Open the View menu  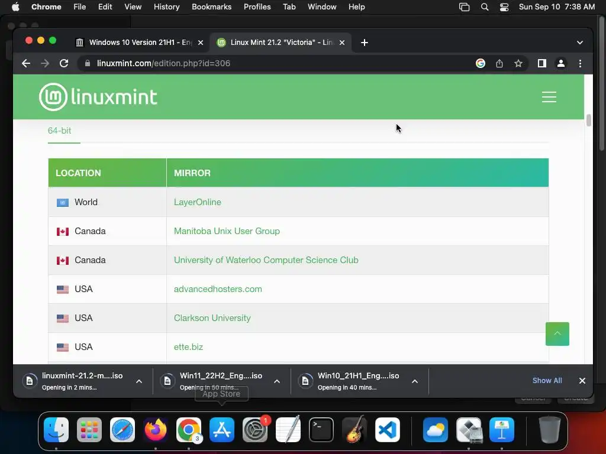coord(133,7)
